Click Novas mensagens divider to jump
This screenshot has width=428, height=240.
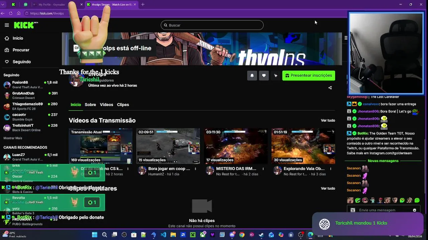383,161
